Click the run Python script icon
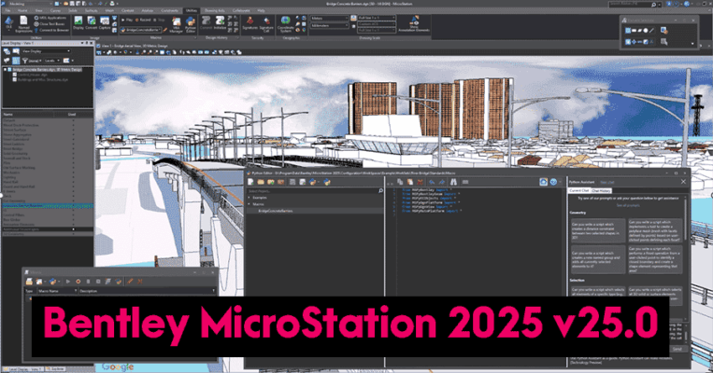 point(327,182)
